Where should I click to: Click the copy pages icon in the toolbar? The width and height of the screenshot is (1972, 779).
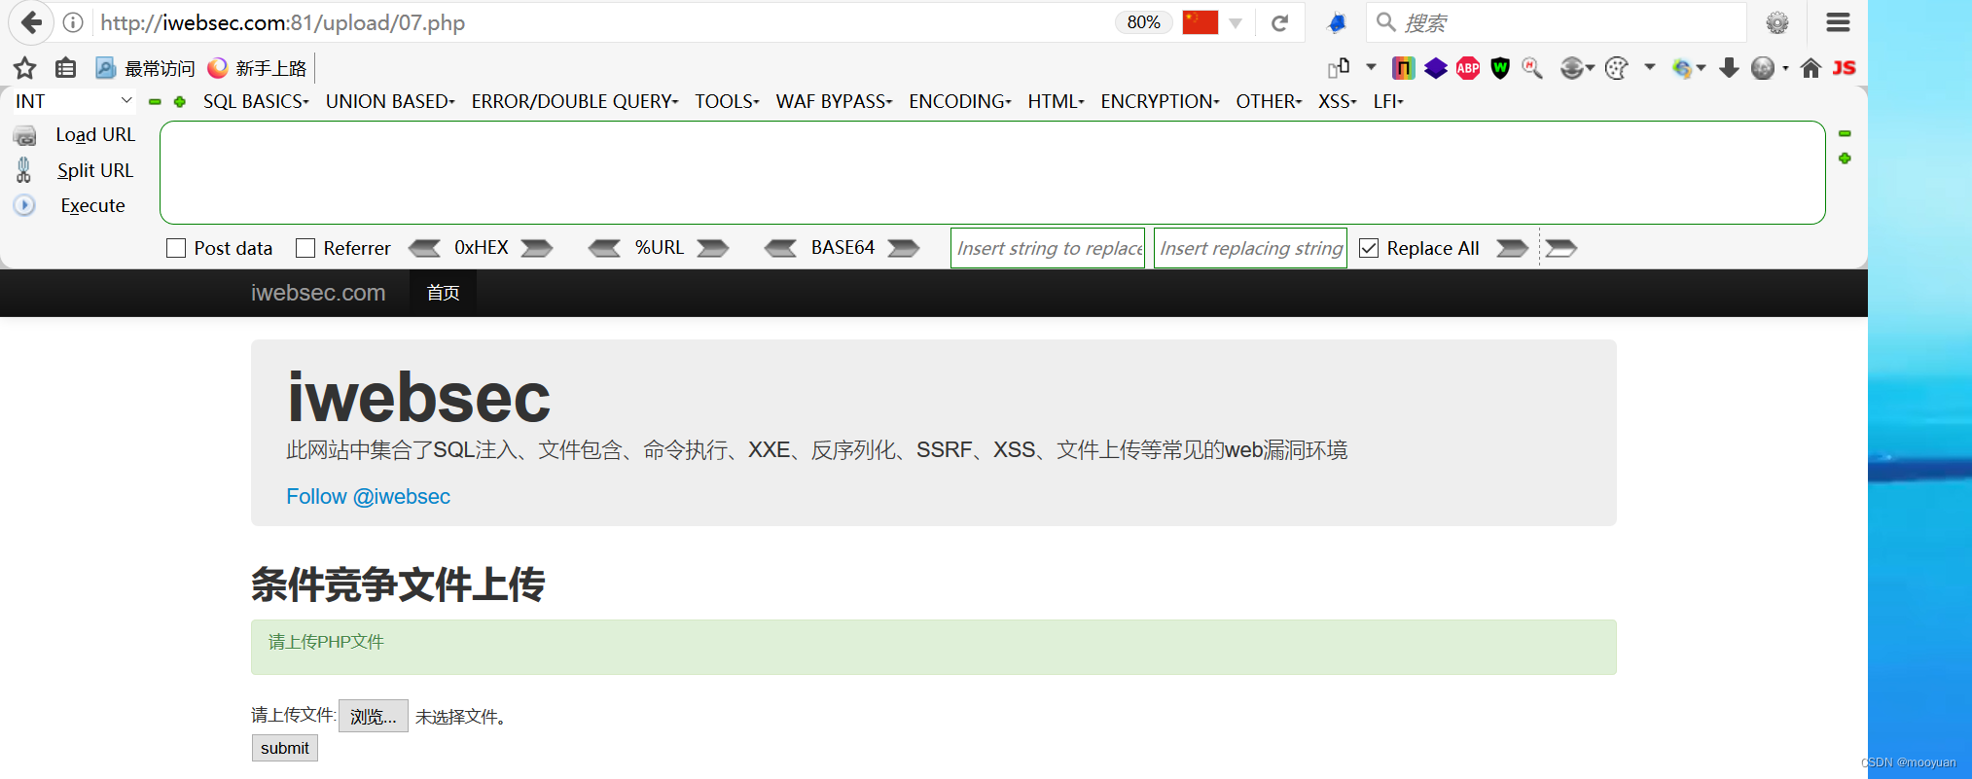pyautogui.click(x=1339, y=68)
